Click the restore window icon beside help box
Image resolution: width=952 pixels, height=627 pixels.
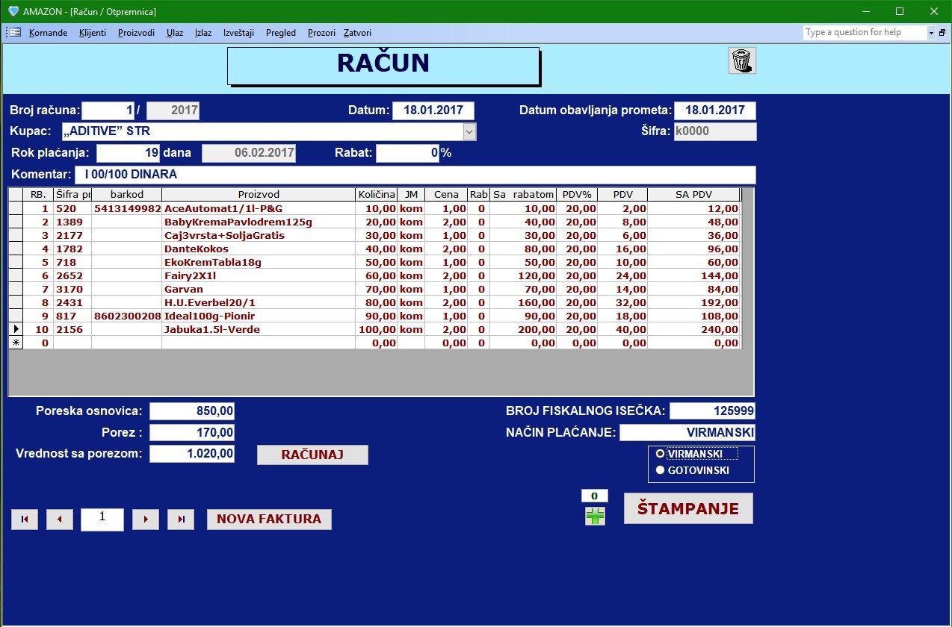(942, 33)
